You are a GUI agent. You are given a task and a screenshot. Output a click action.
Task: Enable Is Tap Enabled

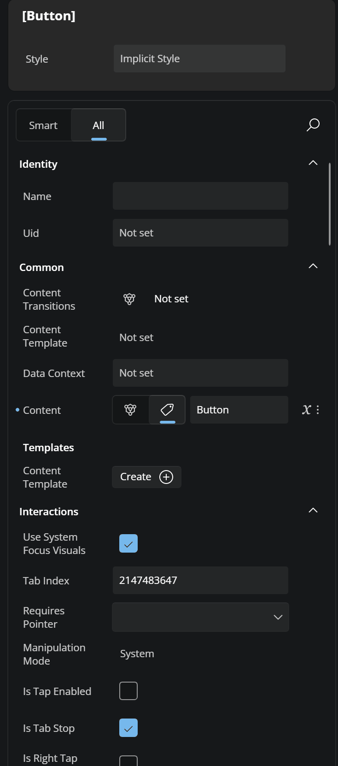coord(128,690)
